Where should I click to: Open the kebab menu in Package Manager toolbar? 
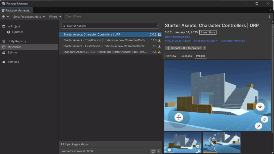click(269, 17)
